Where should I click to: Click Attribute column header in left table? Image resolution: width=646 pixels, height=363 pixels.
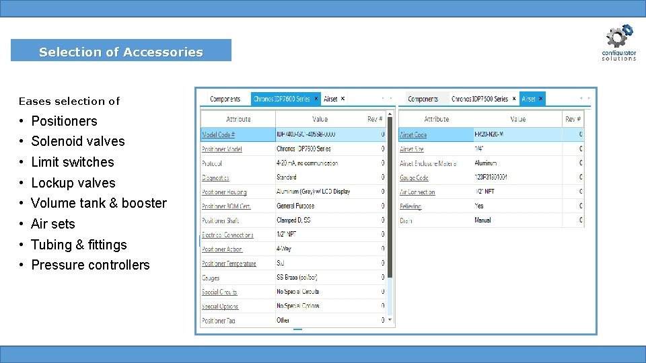pyautogui.click(x=238, y=119)
